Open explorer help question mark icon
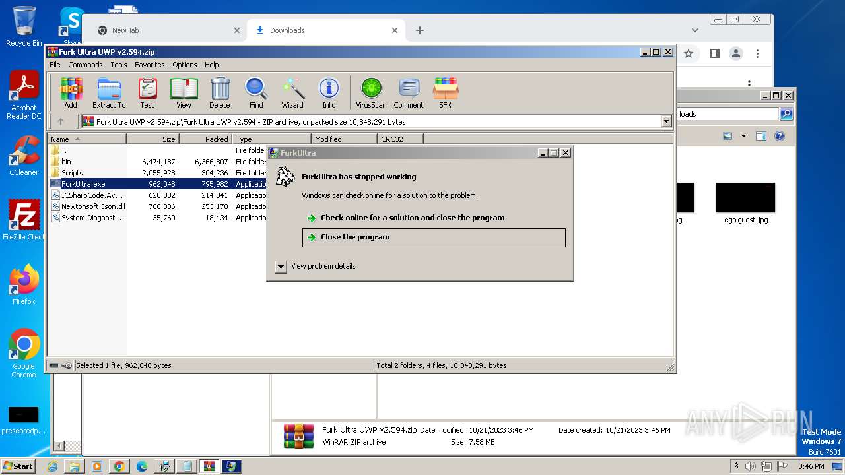Screen dimensions: 845x475 [780, 136]
